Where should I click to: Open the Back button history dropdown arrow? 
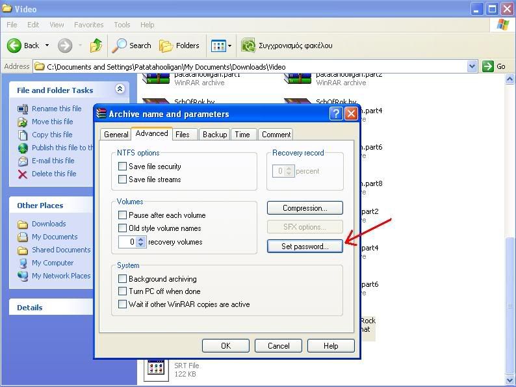[47, 46]
